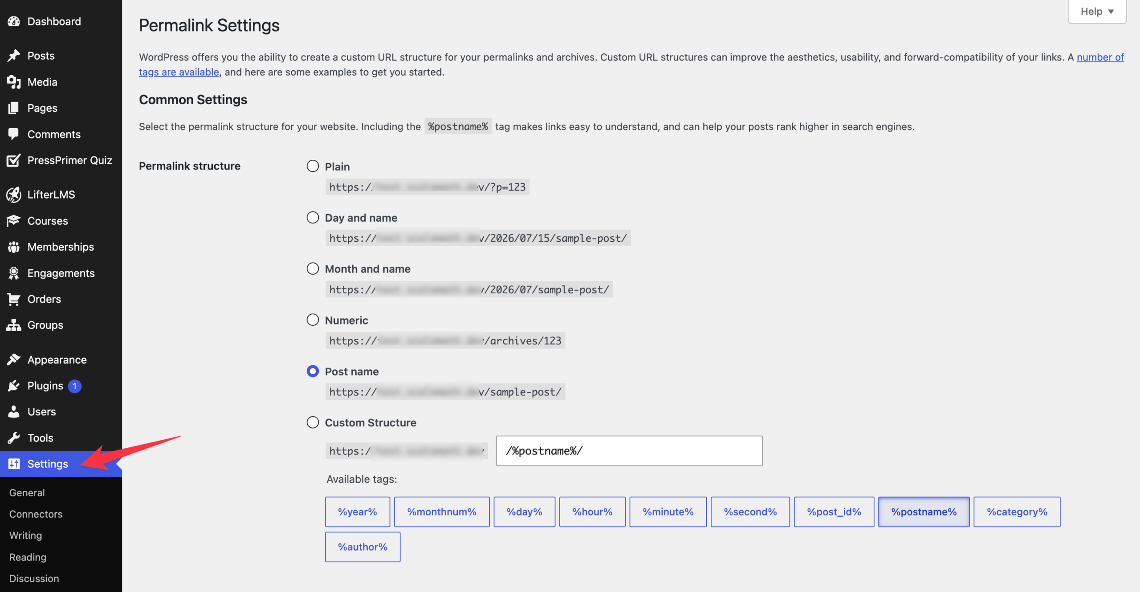Click the 'Available tags:' label
Viewport: 1140px width, 592px height.
click(362, 479)
